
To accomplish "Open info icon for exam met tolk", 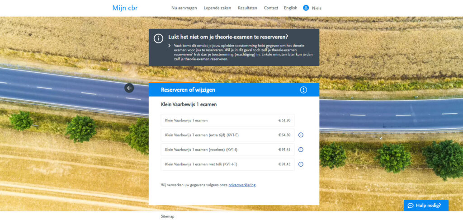I will [x=301, y=164].
